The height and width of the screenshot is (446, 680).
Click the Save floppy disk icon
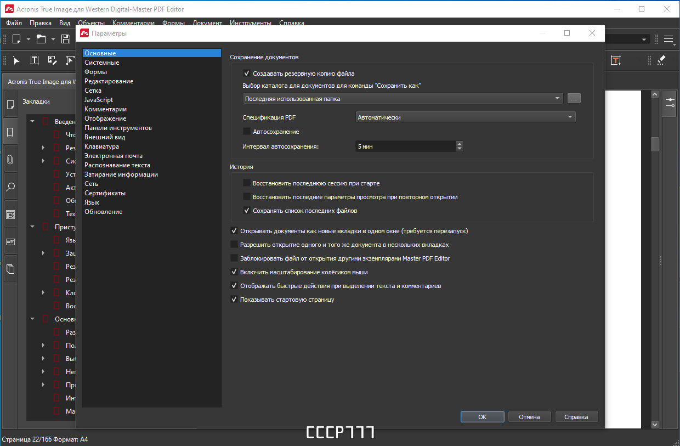[66, 39]
